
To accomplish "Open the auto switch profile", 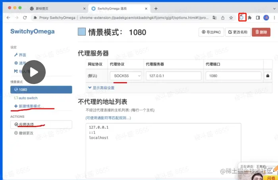I will coord(26,98).
